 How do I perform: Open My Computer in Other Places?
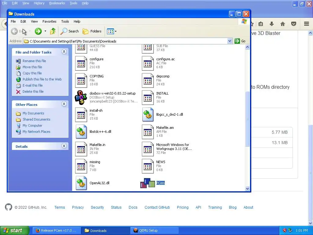pos(32,125)
